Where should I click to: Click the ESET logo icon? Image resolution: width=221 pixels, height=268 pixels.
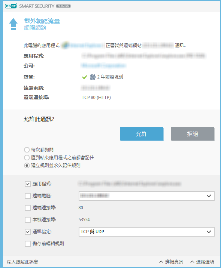(11, 6)
